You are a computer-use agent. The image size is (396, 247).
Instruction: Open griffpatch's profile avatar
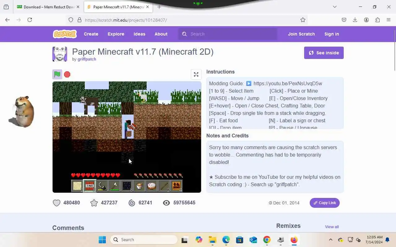click(60, 54)
